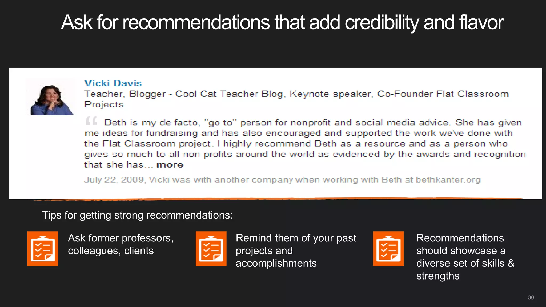Viewport: 546px width, 307px height.
Task: Click the slide number 30
Action: (x=531, y=297)
